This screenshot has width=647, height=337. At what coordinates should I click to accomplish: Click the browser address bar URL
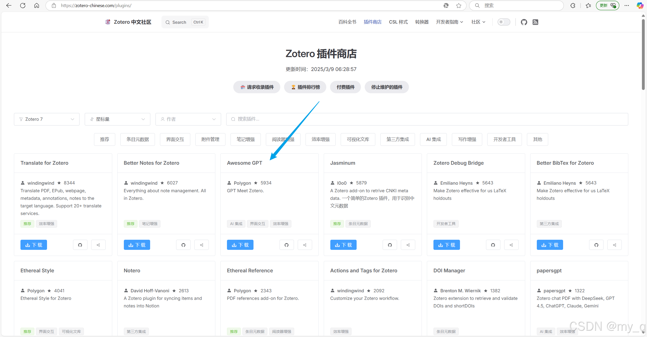coord(96,6)
